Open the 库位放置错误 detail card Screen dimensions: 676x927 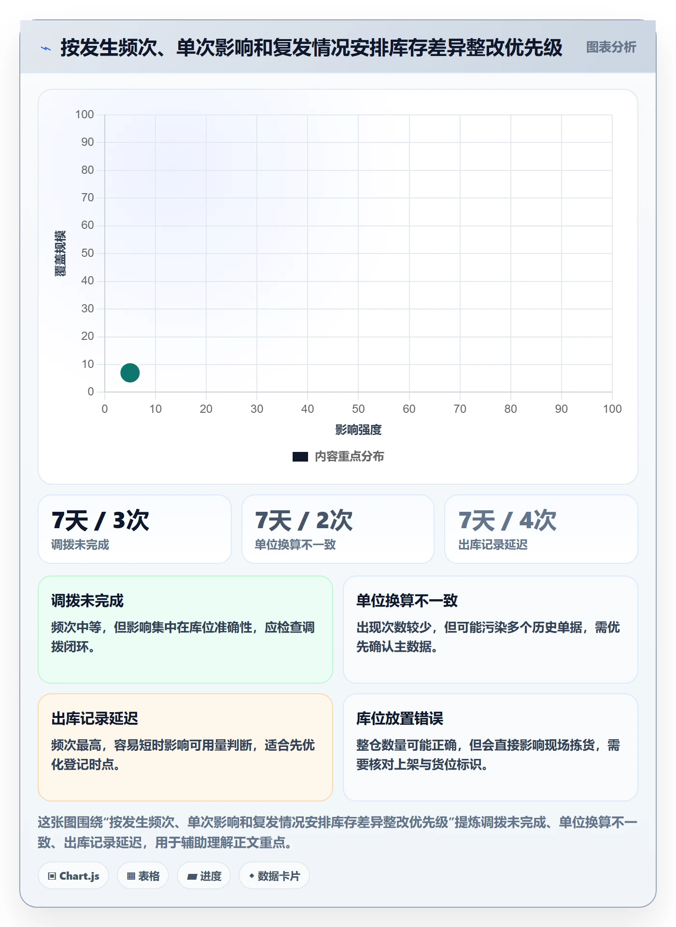(x=491, y=747)
